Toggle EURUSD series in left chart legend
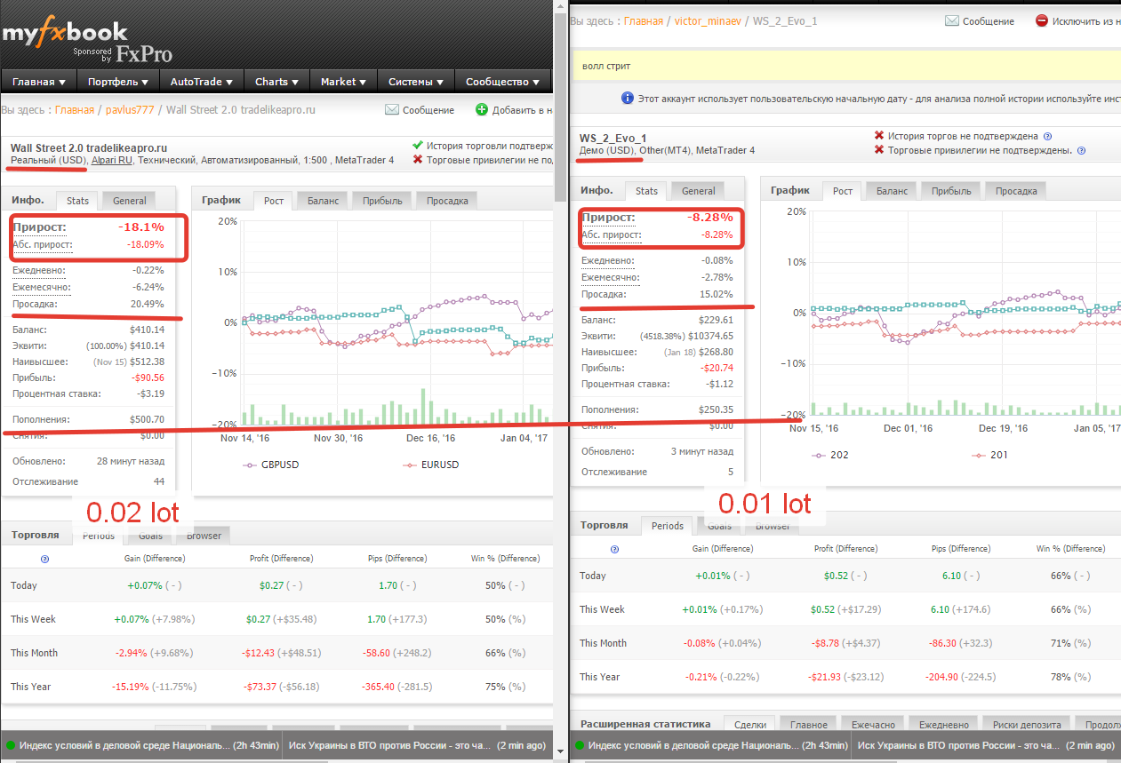This screenshot has width=1121, height=763. click(430, 465)
